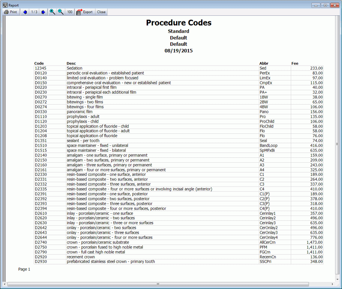This screenshot has height=289, width=342.
Task: Click the horizontal scrollbar thumb
Action: 158,284
